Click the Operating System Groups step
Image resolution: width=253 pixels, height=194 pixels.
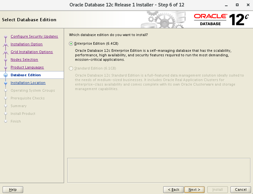pyautogui.click(x=33, y=90)
